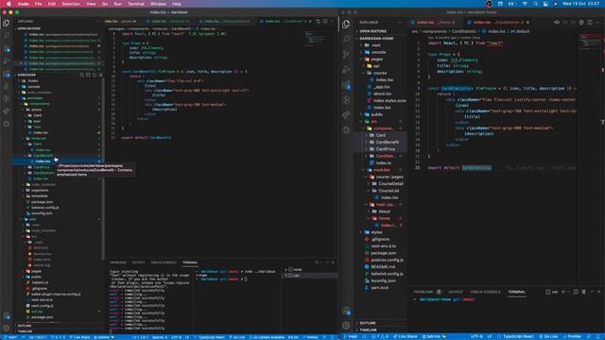Open Manage gear in right window activity bar

pos(346,325)
